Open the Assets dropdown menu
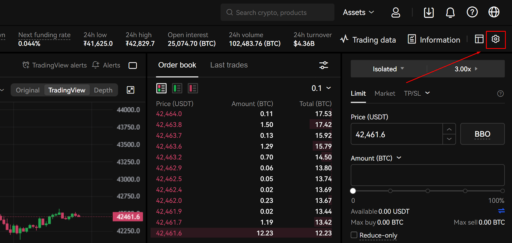The height and width of the screenshot is (243, 512). (358, 12)
